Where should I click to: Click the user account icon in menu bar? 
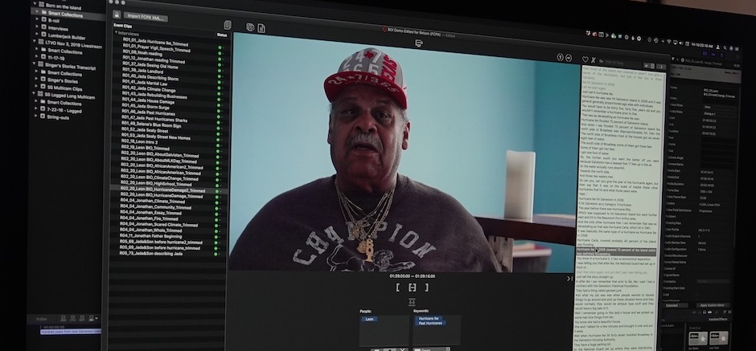click(718, 47)
